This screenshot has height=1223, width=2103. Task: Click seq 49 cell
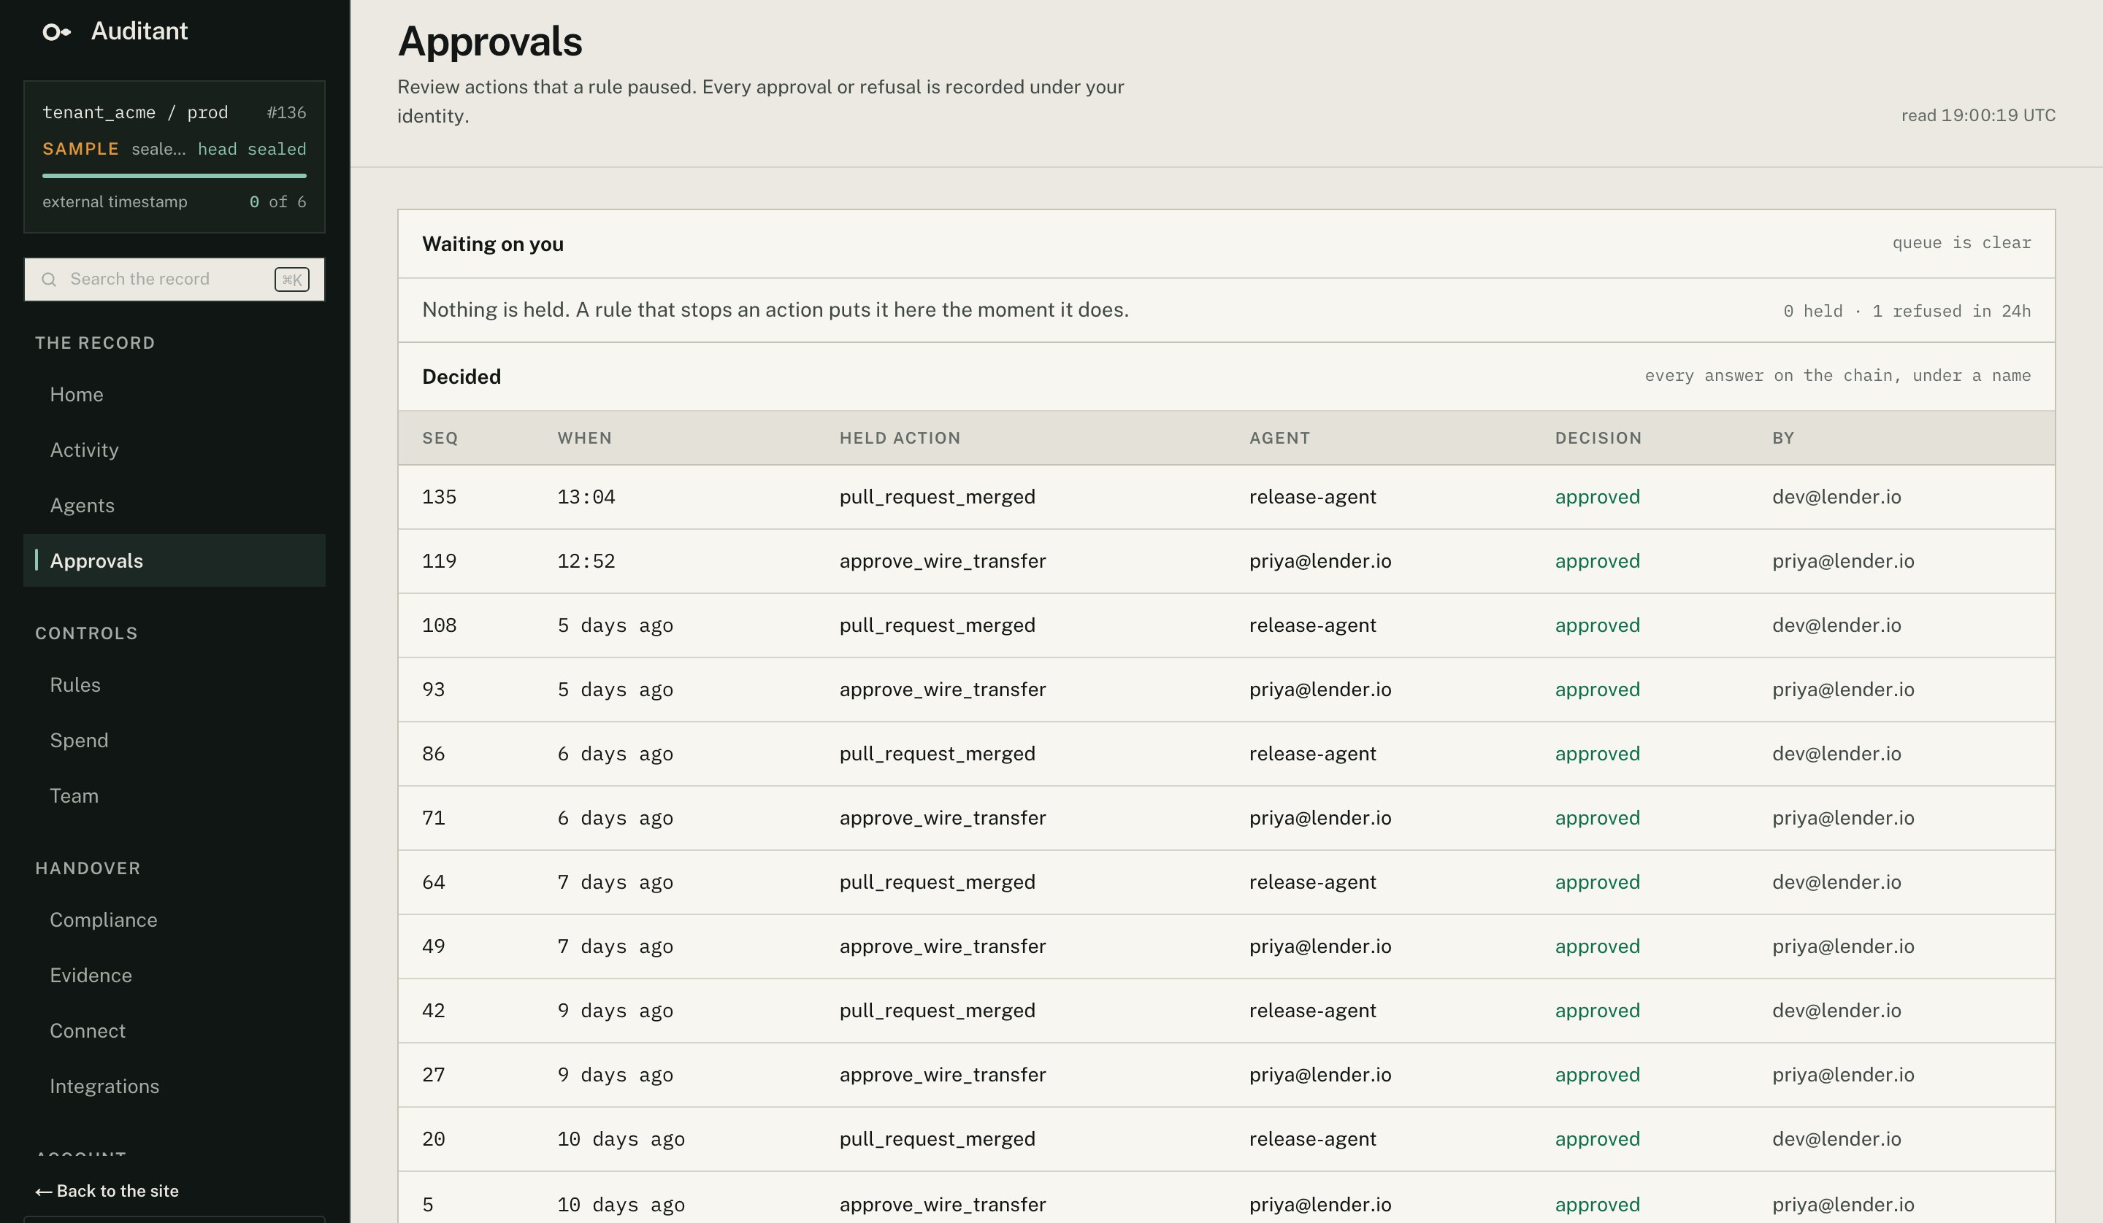click(433, 947)
